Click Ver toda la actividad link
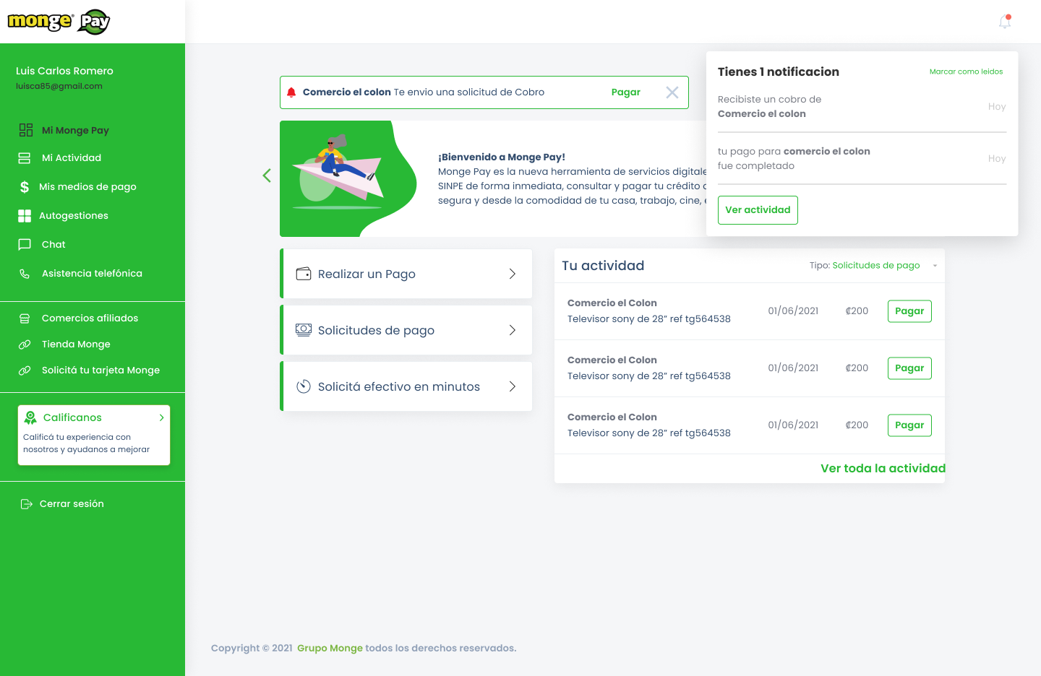This screenshot has height=676, width=1041. pyautogui.click(x=883, y=468)
